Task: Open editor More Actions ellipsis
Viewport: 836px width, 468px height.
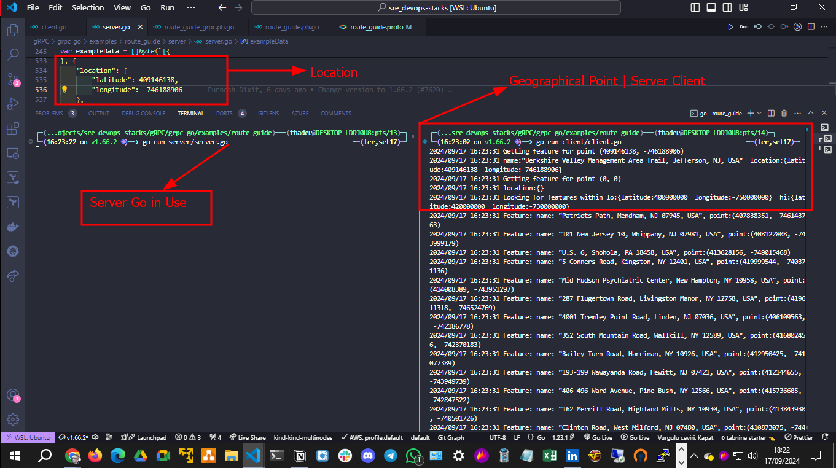Action: [x=825, y=27]
